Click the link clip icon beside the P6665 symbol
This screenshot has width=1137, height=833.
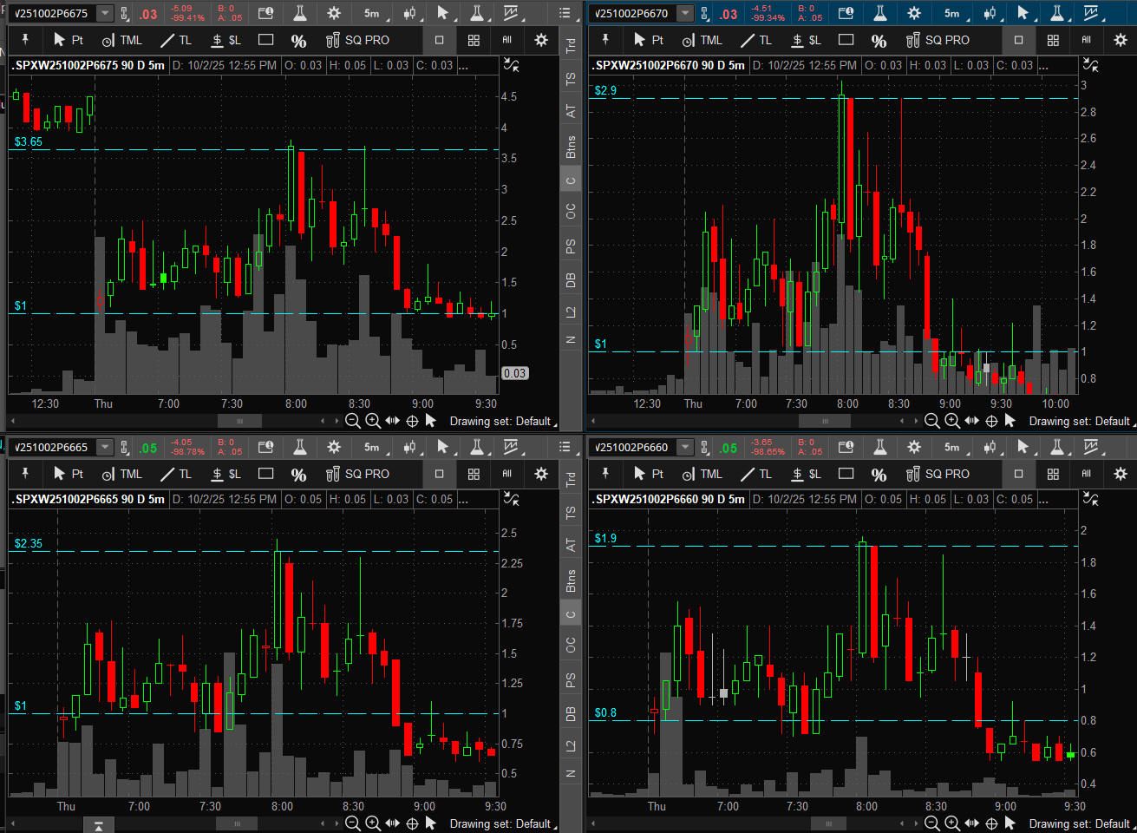[x=125, y=448]
